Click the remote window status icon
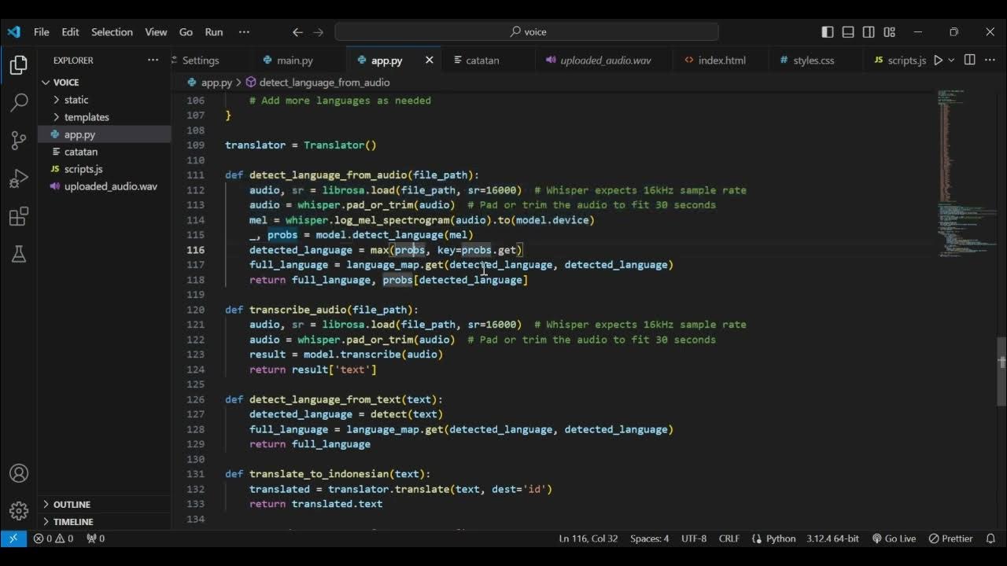The image size is (1007, 566). [13, 538]
